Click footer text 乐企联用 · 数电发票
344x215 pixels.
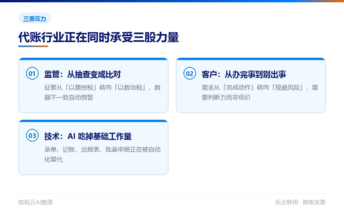point(300,202)
